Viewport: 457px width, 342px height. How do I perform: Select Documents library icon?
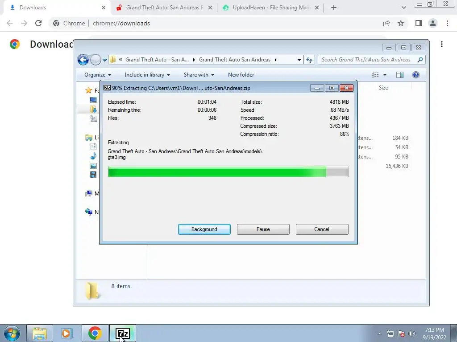(x=93, y=147)
